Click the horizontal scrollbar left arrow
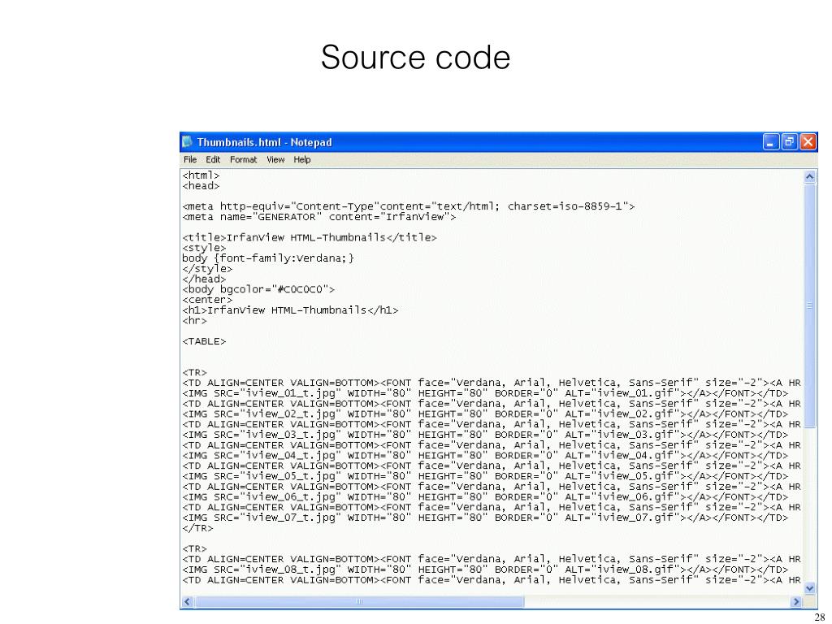Image resolution: width=832 pixels, height=624 pixels. coord(188,602)
